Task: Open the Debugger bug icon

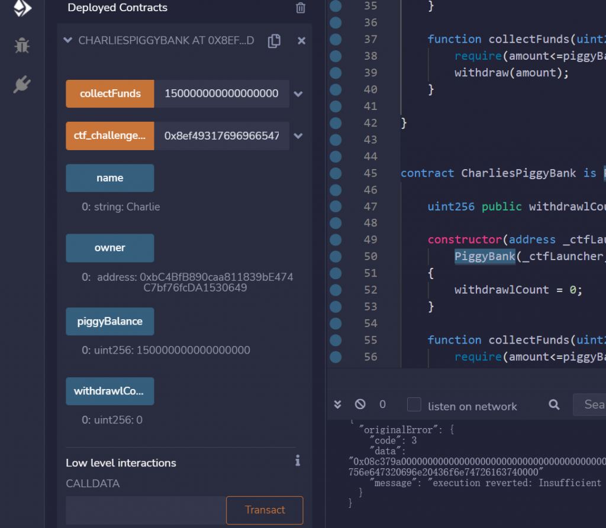Action: [22, 46]
